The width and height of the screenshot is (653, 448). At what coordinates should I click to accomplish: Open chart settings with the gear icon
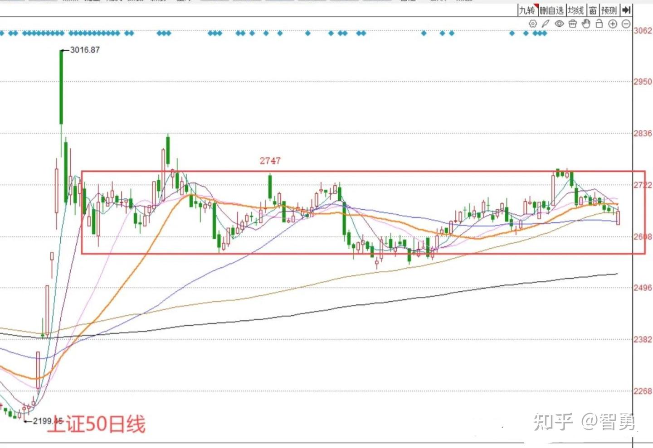[533, 23]
